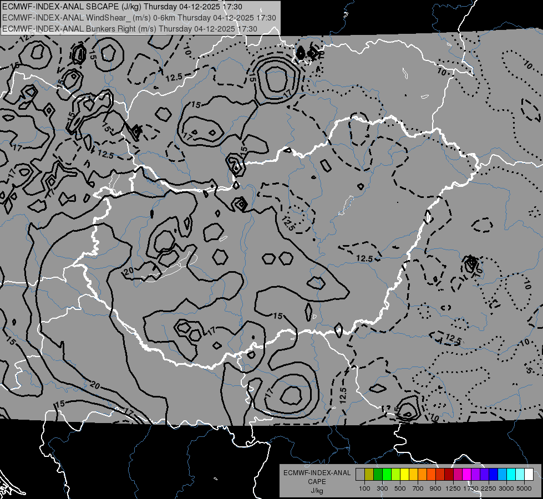Click the legend title ECMWF-INDEX-ANAL

coord(317,473)
